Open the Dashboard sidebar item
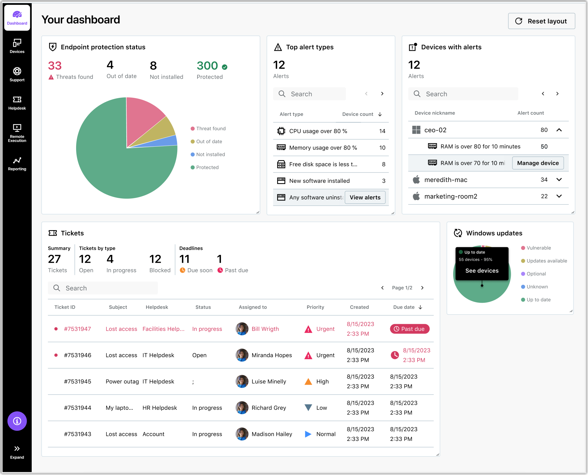Screen dimensions: 588x475 (x=17, y=18)
